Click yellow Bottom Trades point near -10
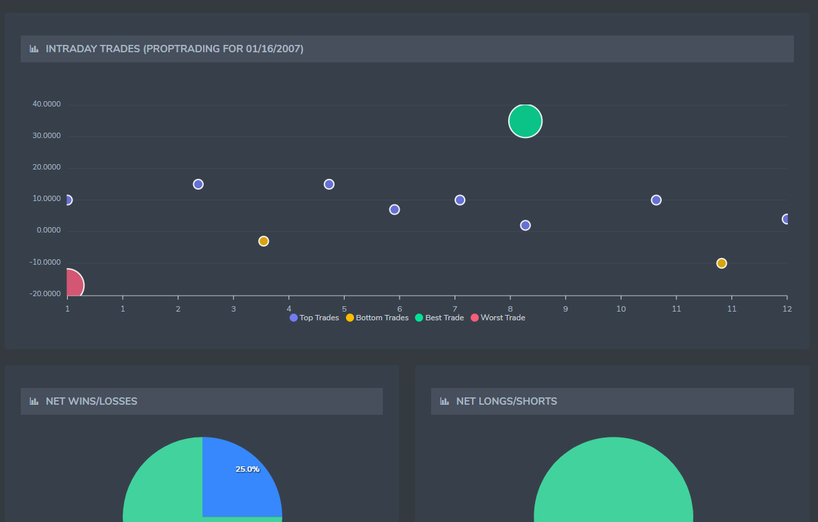Screen dimensions: 818x522 [721, 263]
